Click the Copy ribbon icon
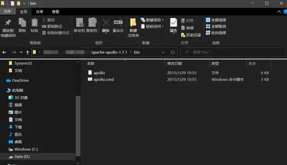Screen dimensions: 287x165 [x=22, y=25]
